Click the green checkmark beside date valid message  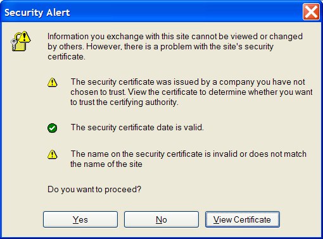click(52, 128)
